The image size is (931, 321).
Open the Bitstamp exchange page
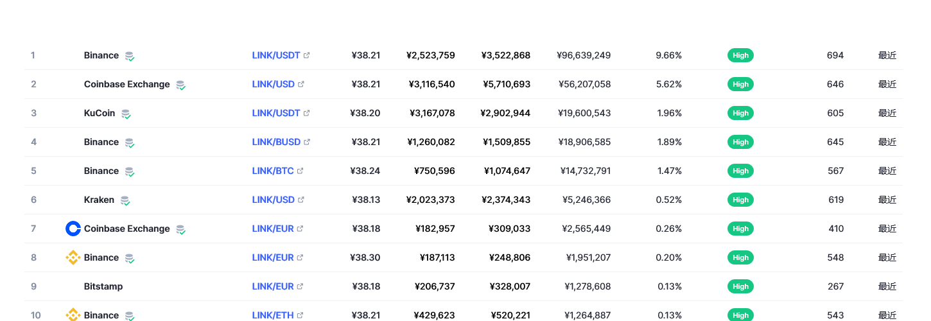[103, 286]
